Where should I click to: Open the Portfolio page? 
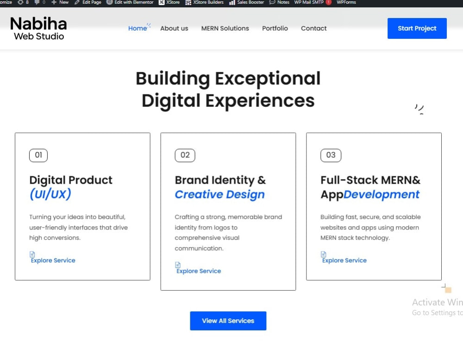point(275,28)
